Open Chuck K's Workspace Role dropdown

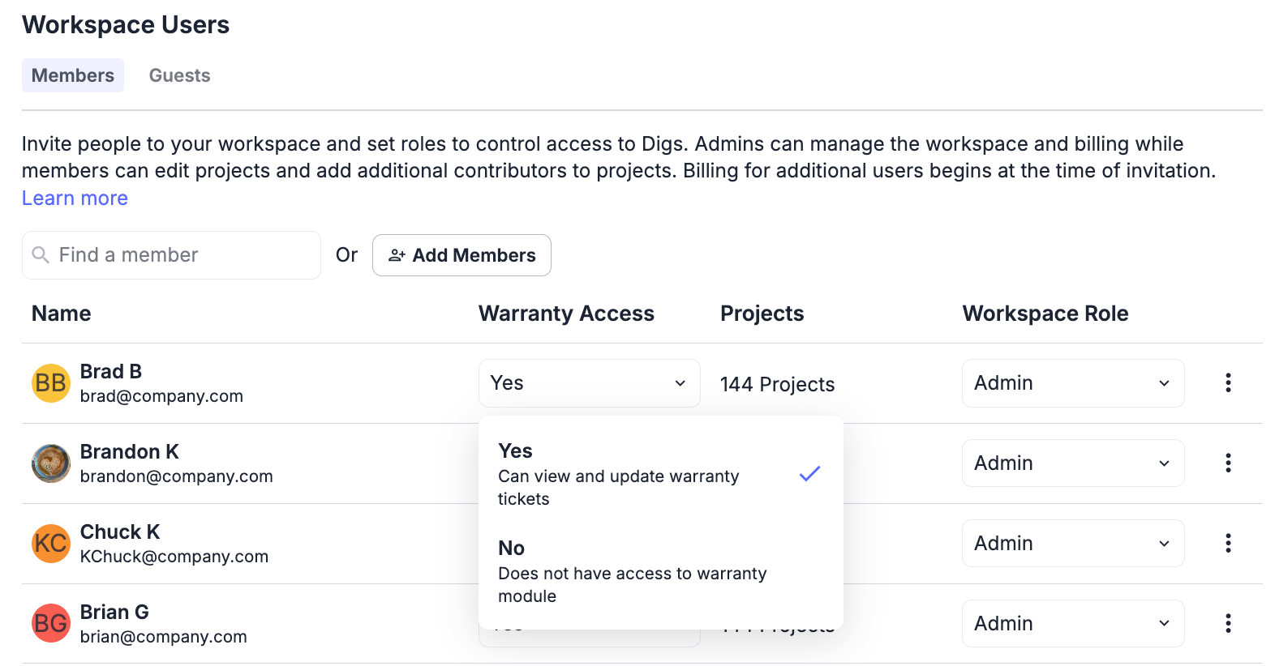click(1072, 544)
